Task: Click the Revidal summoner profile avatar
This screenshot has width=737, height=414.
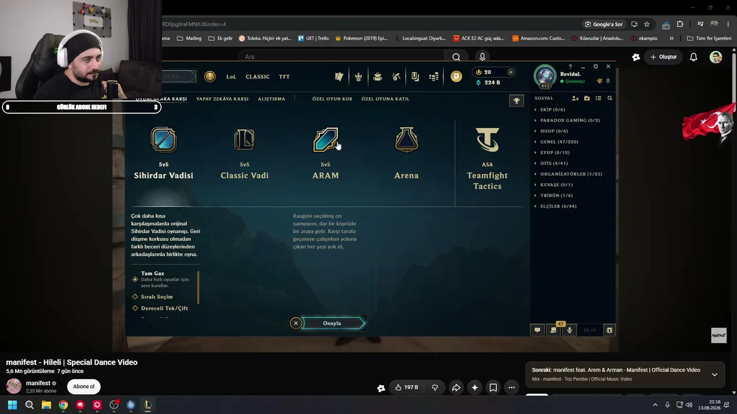Action: [545, 76]
